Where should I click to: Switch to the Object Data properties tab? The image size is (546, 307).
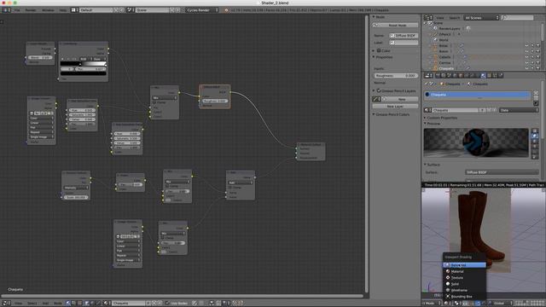point(478,75)
